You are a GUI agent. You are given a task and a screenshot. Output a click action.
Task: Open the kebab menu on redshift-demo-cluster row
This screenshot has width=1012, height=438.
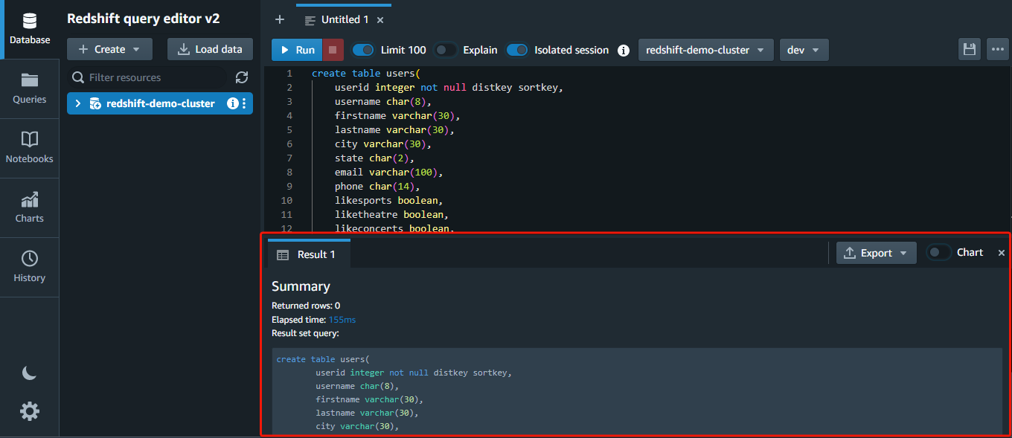[x=244, y=103]
